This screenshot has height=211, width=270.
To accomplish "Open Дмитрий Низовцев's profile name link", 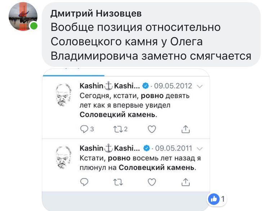I will tap(96, 14).
